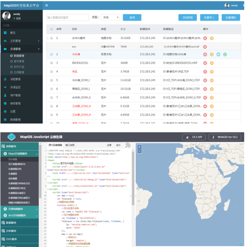Viewport: 245px width, 247px height.
Task: Click the MapGIS JavaScript diamond logo
Action: 12,137
